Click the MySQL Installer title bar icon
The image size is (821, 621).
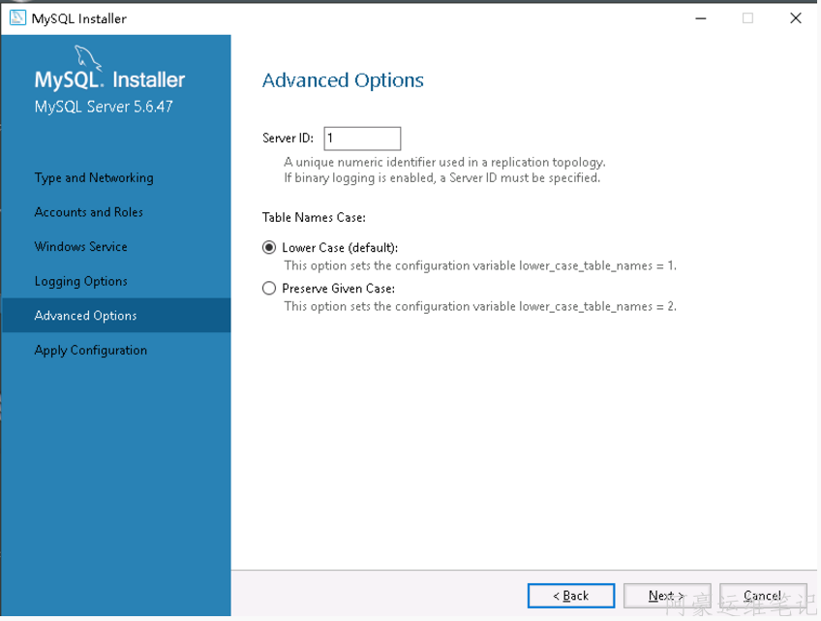pyautogui.click(x=16, y=18)
